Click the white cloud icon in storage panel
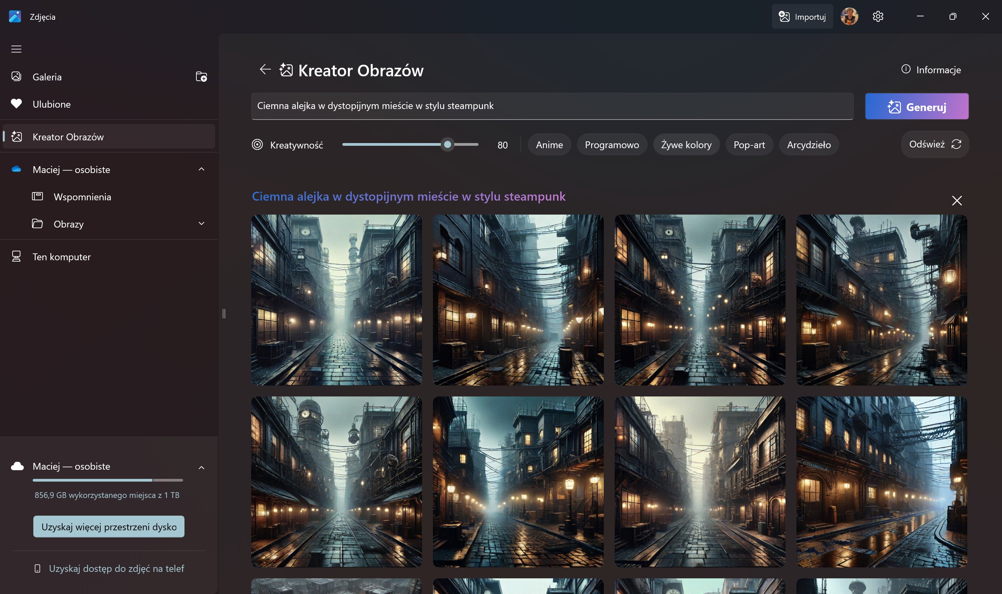The width and height of the screenshot is (1002, 594). pyautogui.click(x=17, y=466)
